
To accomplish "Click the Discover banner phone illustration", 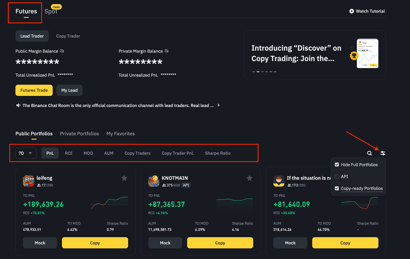I will 367,53.
